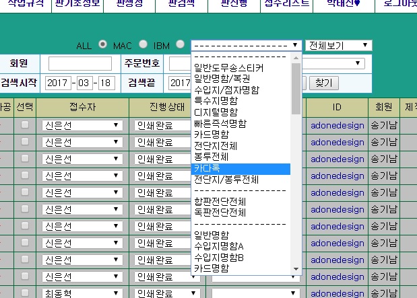Click the 검색시작 year field showing 2017
Viewport: 417px width, 298px height.
coord(58,83)
